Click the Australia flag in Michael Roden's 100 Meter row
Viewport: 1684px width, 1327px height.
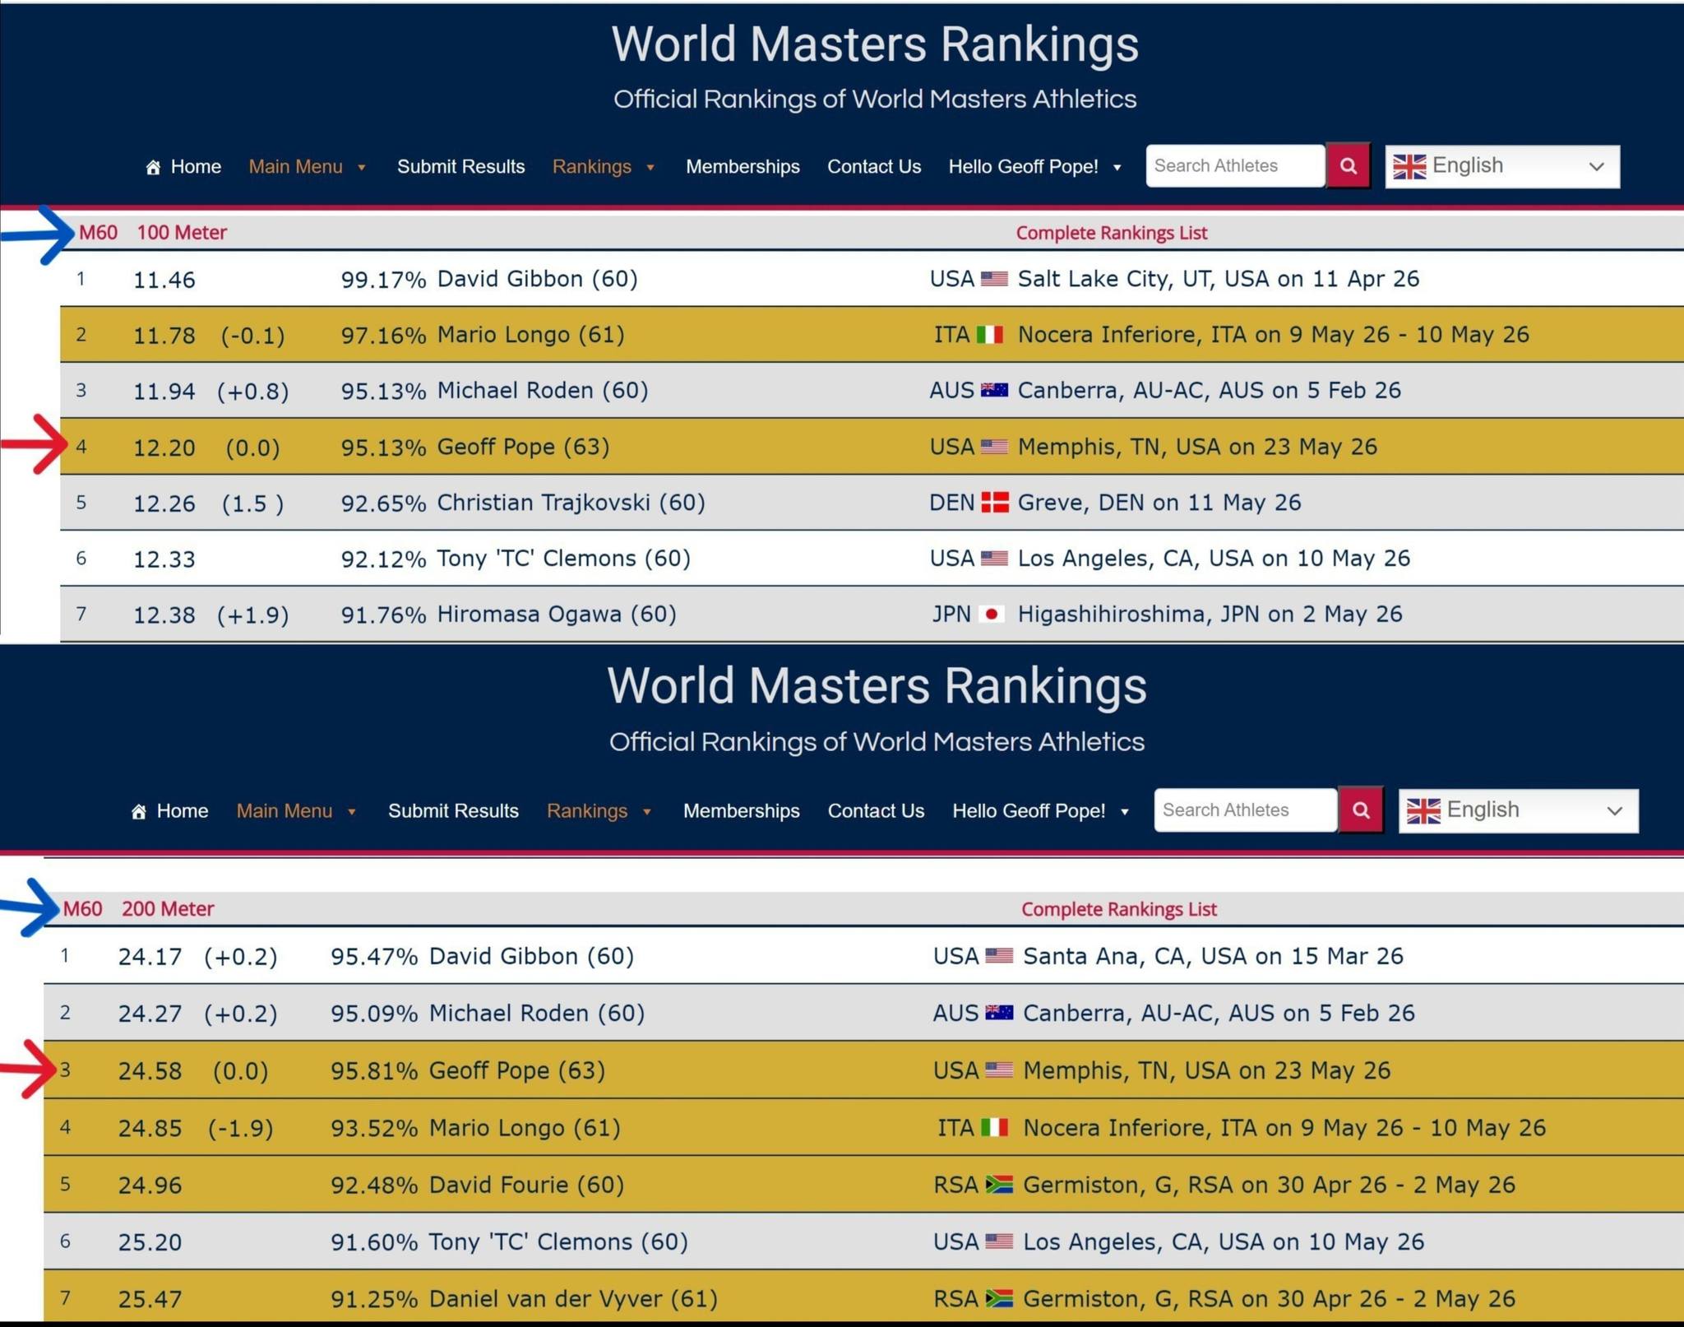click(x=994, y=391)
